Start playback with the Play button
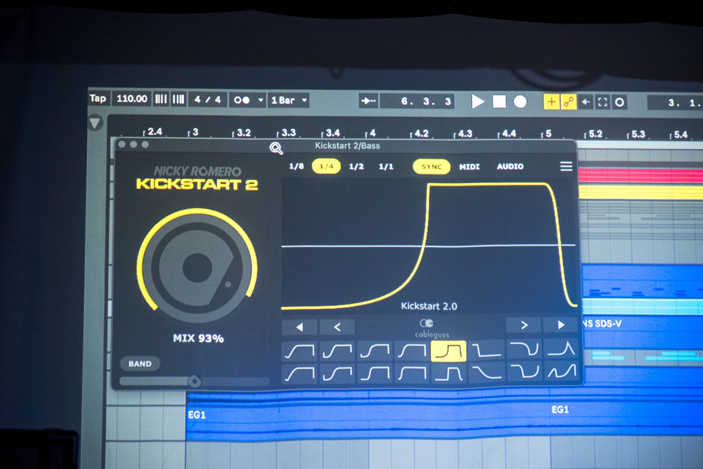703x469 pixels. click(x=477, y=102)
